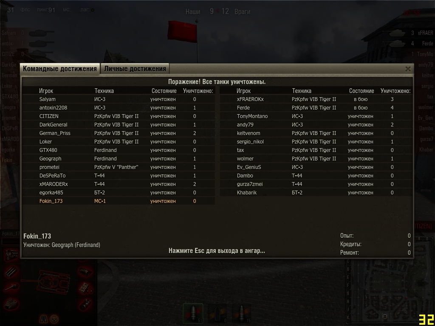The height and width of the screenshot is (326, 435).
Task: Close the battle results window
Action: (x=408, y=69)
